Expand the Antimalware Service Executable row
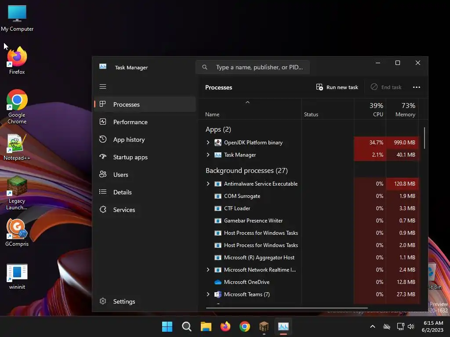Image resolution: width=450 pixels, height=337 pixels. click(208, 184)
